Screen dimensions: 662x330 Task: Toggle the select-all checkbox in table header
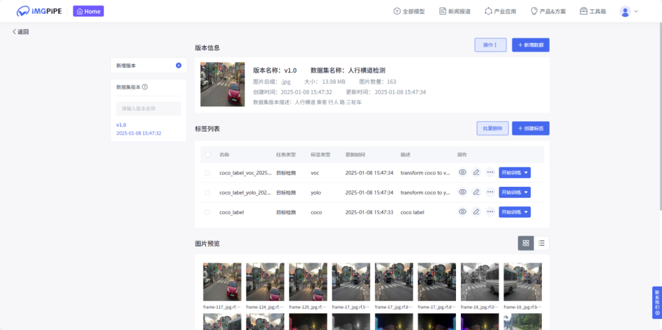coord(207,155)
